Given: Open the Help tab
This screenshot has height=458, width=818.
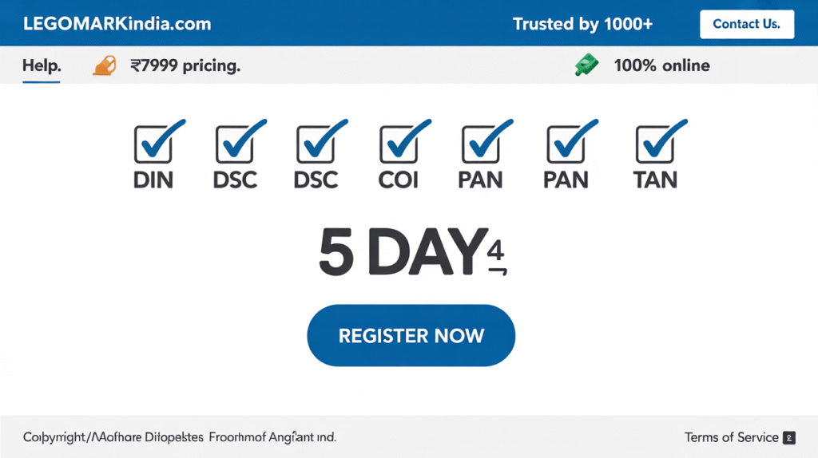Looking at the screenshot, I should [x=42, y=65].
